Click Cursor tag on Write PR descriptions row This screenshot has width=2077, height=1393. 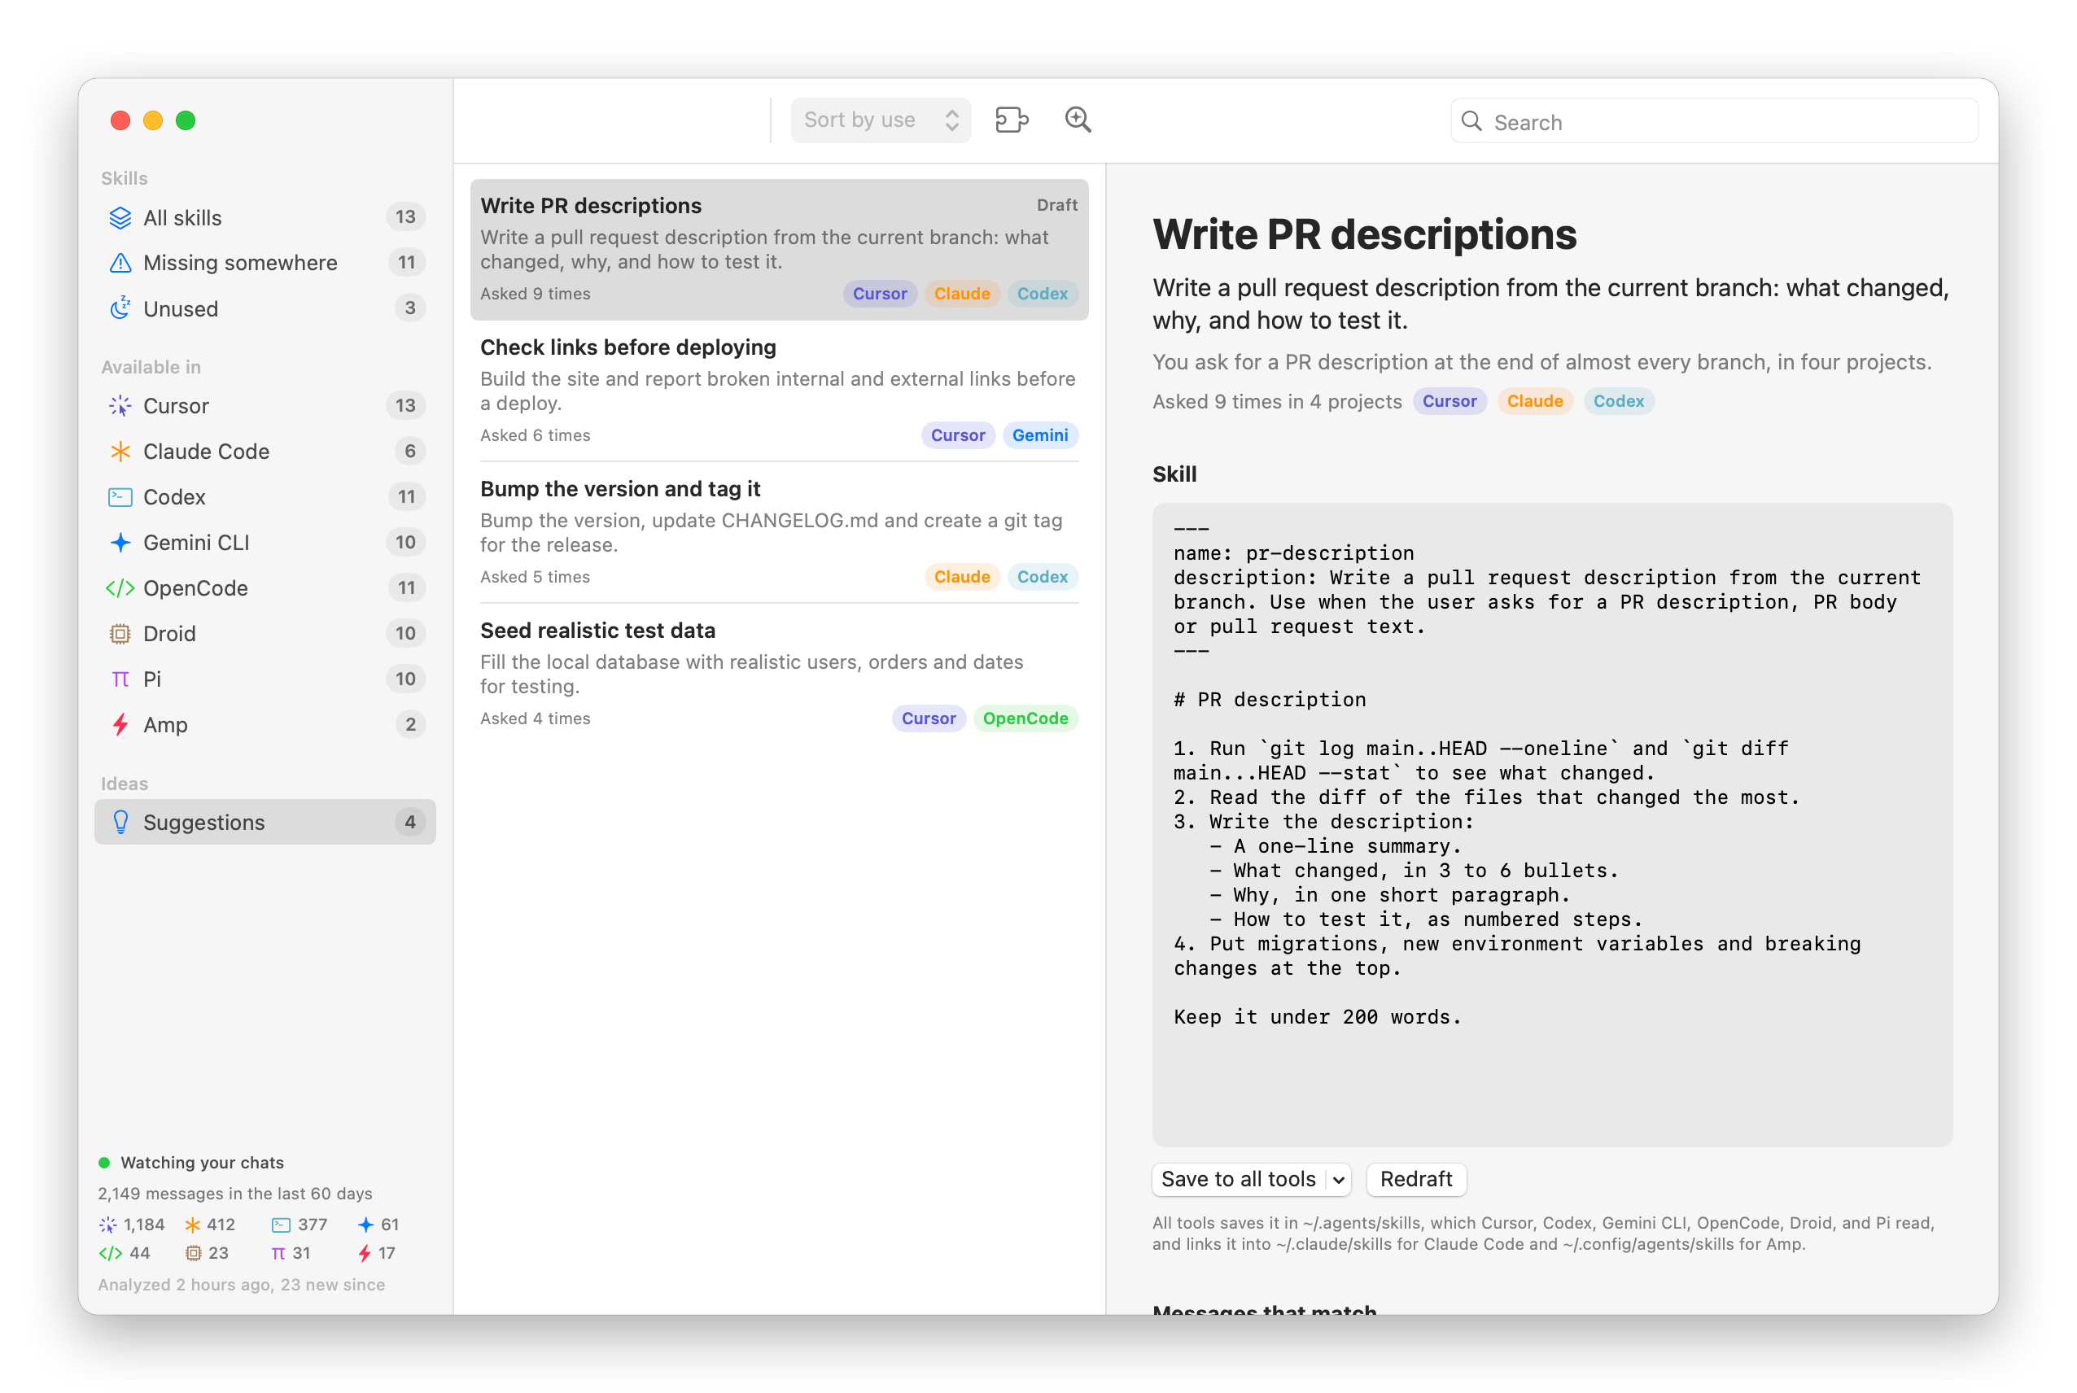pos(880,294)
